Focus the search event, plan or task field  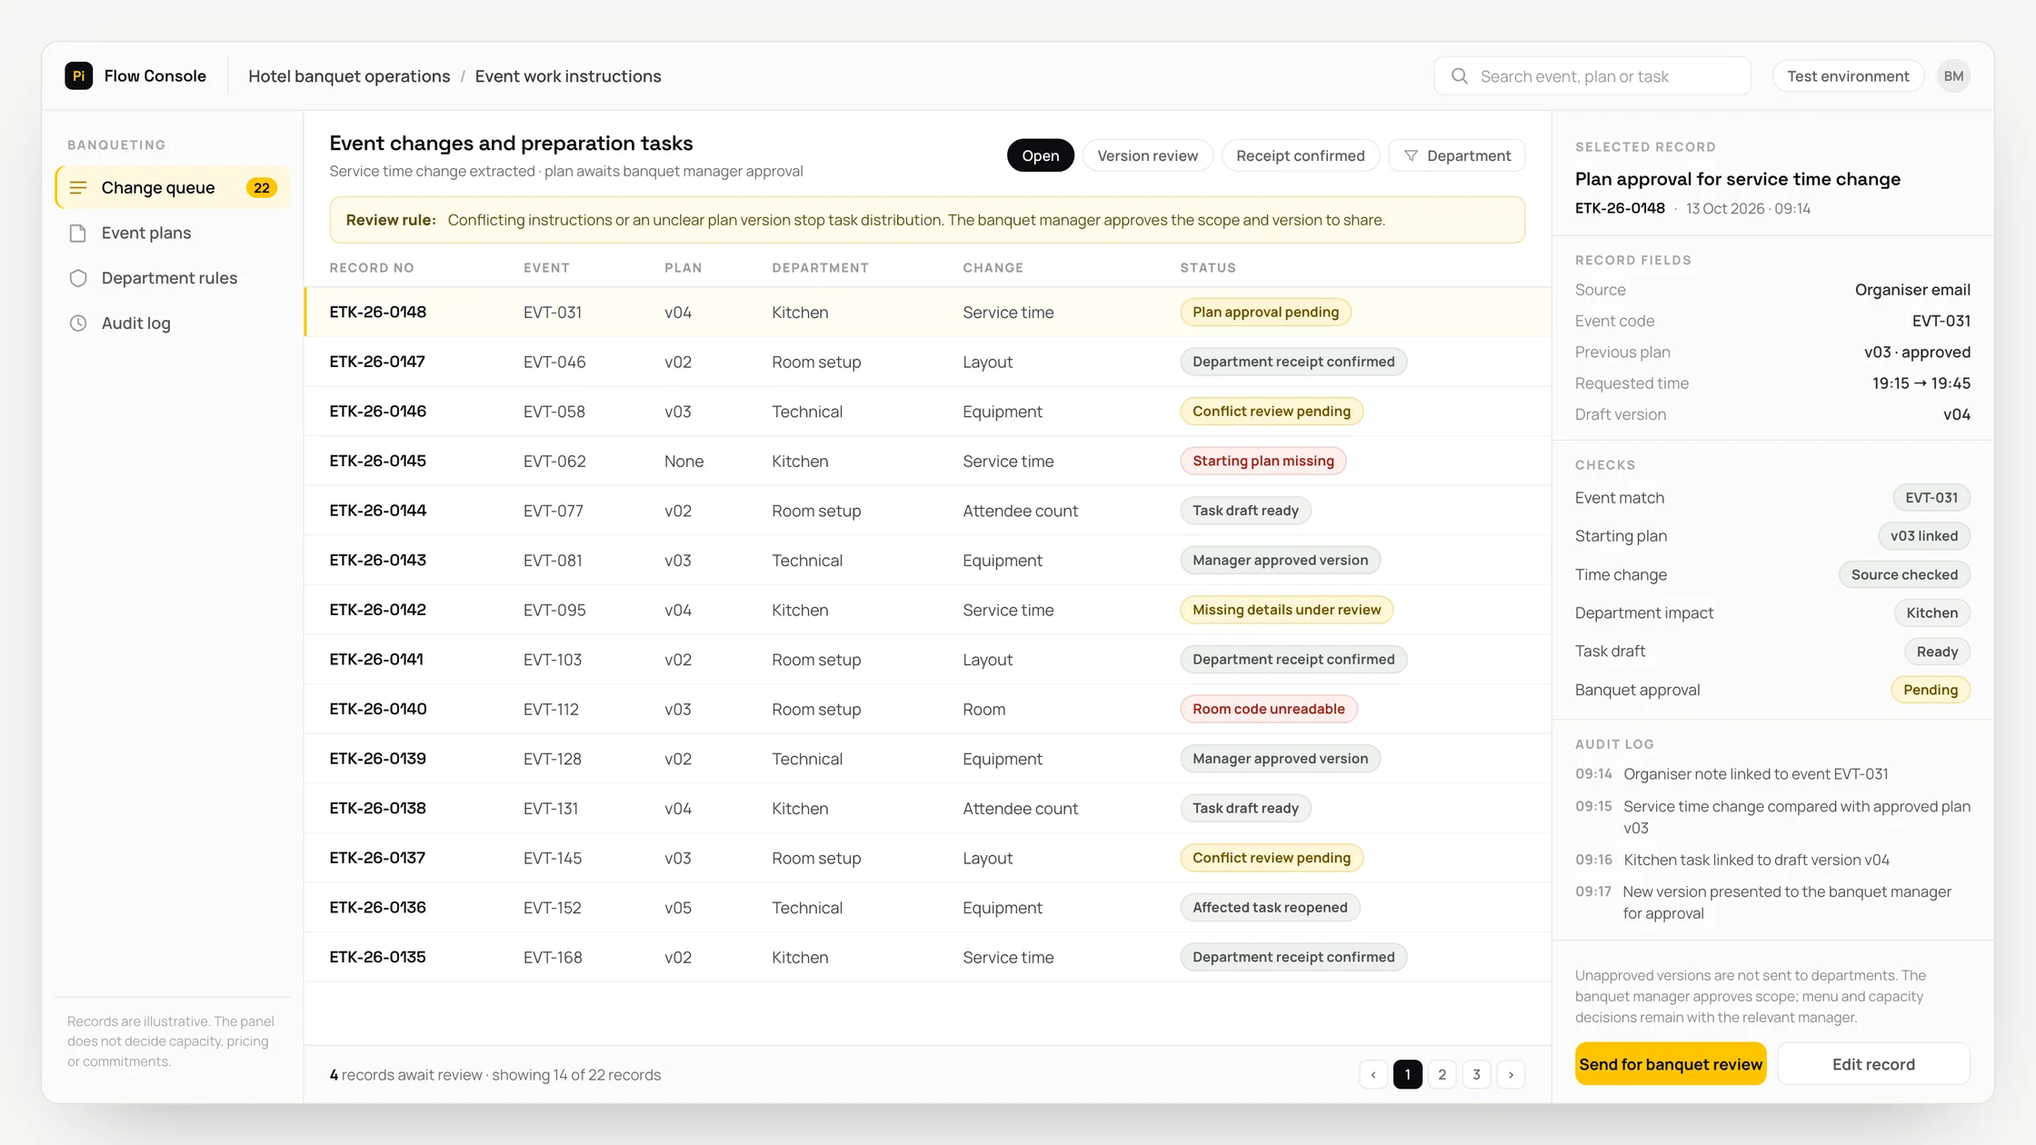tap(1592, 76)
